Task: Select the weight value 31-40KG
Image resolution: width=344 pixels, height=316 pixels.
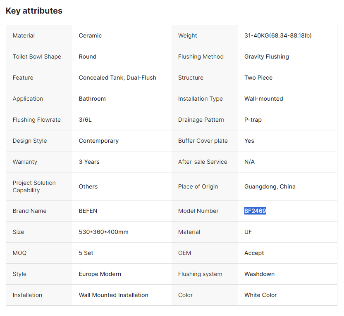Action: pos(278,35)
